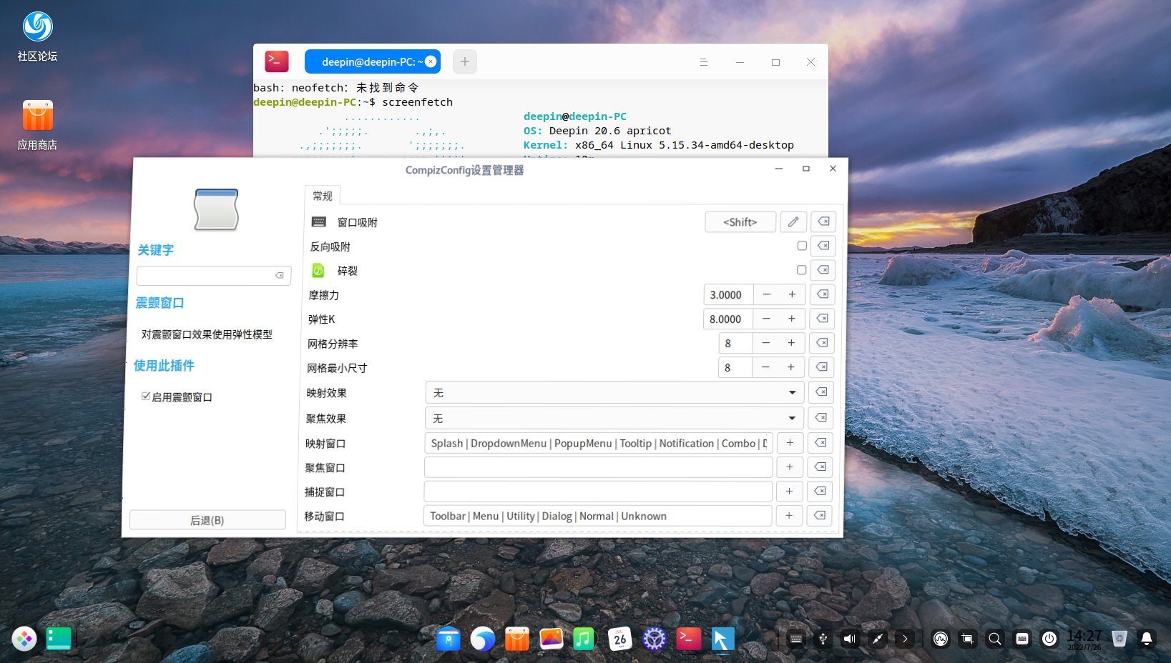Reset the 聚焦窗口 match to default

click(x=820, y=467)
